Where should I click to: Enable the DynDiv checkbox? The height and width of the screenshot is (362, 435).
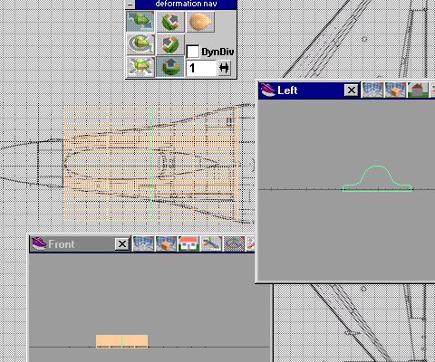click(193, 52)
